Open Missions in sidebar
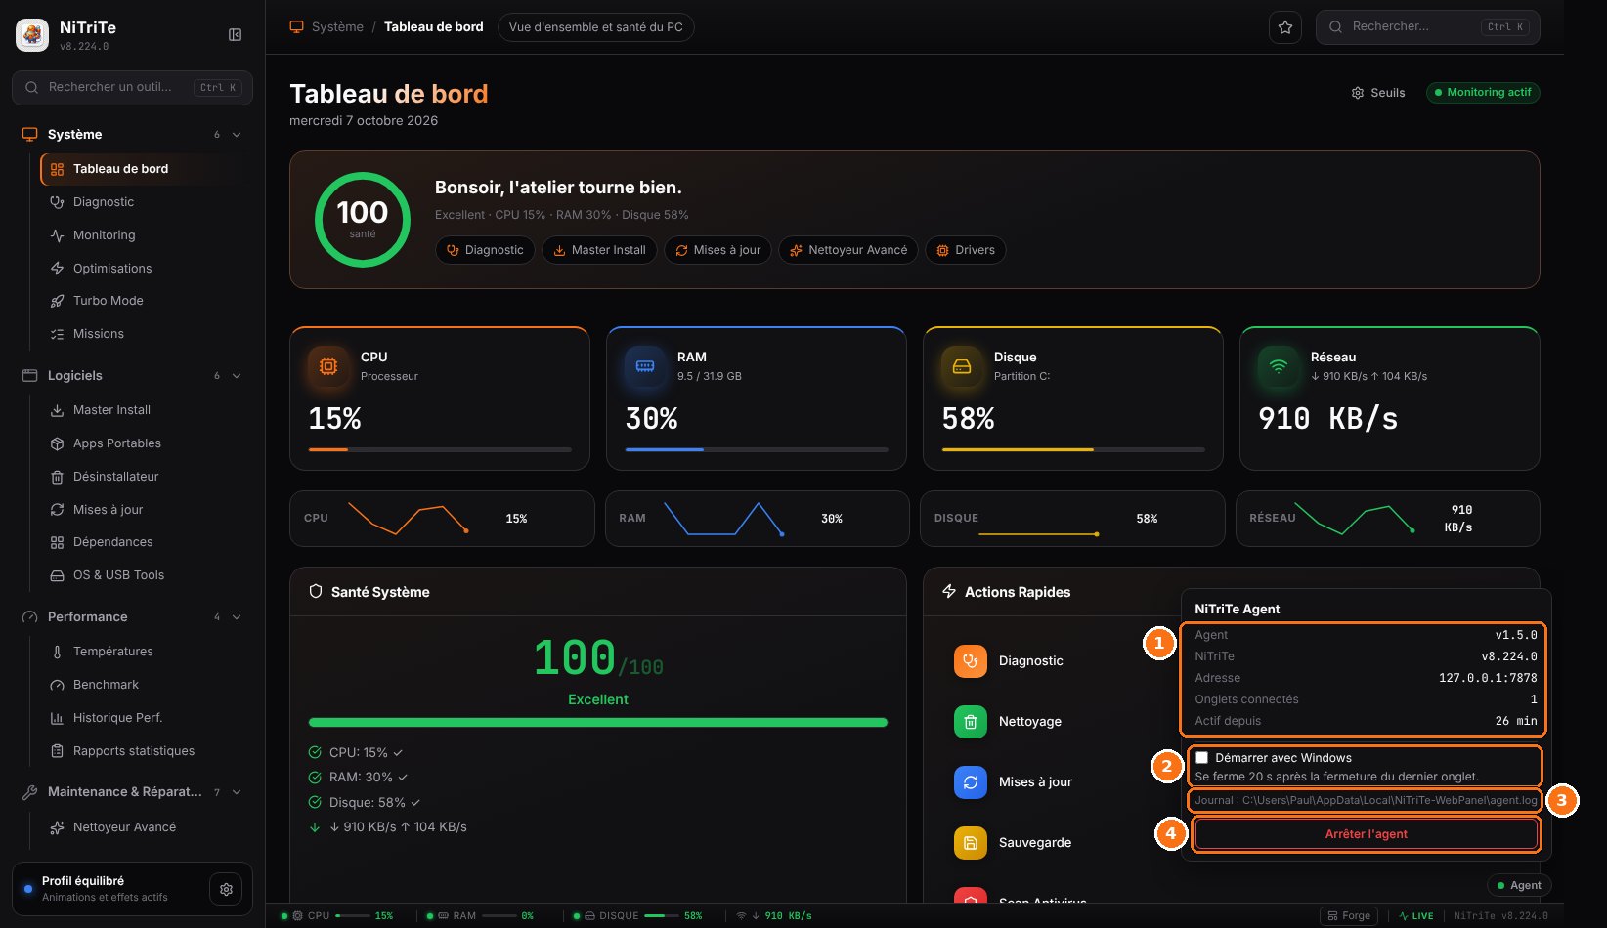 (x=146, y=334)
